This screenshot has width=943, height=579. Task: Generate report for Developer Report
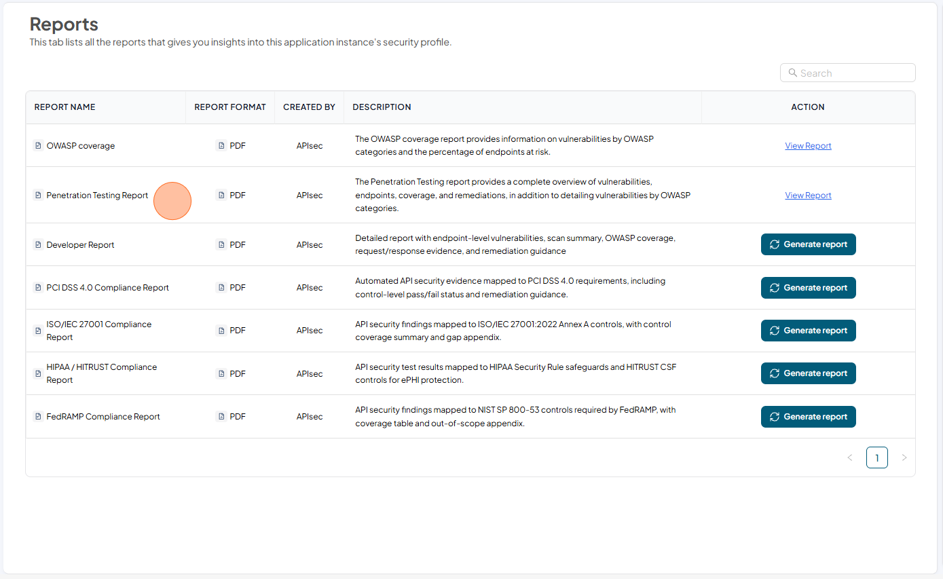[x=808, y=244]
